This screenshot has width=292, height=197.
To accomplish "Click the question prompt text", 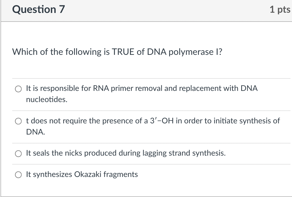I will pyautogui.click(x=118, y=52).
